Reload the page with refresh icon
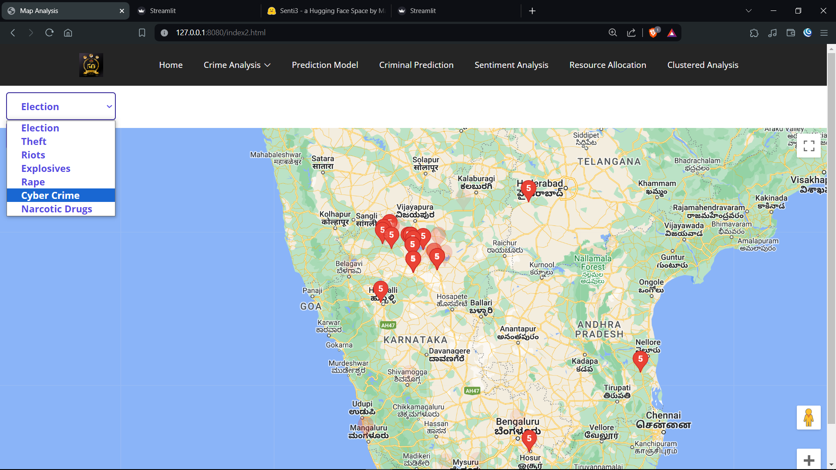This screenshot has height=470, width=836. click(49, 33)
